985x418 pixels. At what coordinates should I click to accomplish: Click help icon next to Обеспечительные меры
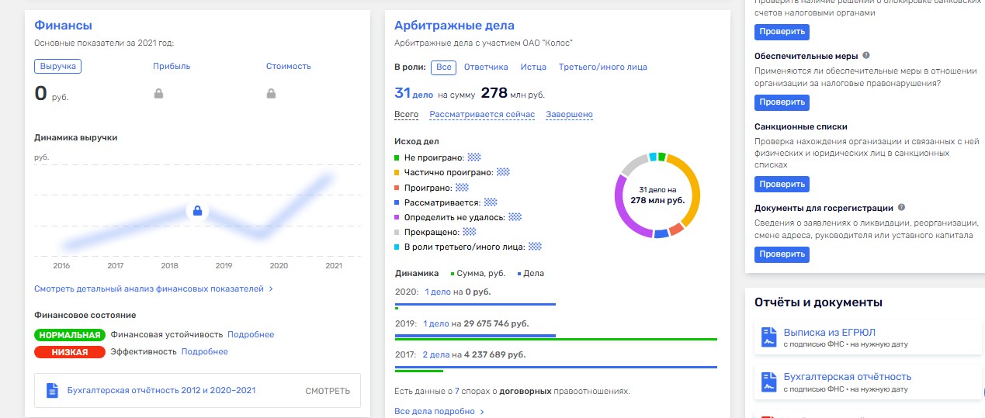[x=866, y=56]
